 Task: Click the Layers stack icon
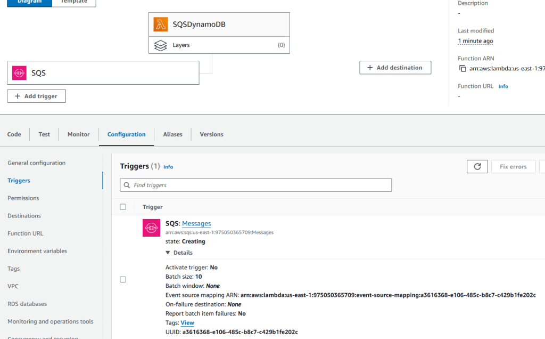(161, 45)
